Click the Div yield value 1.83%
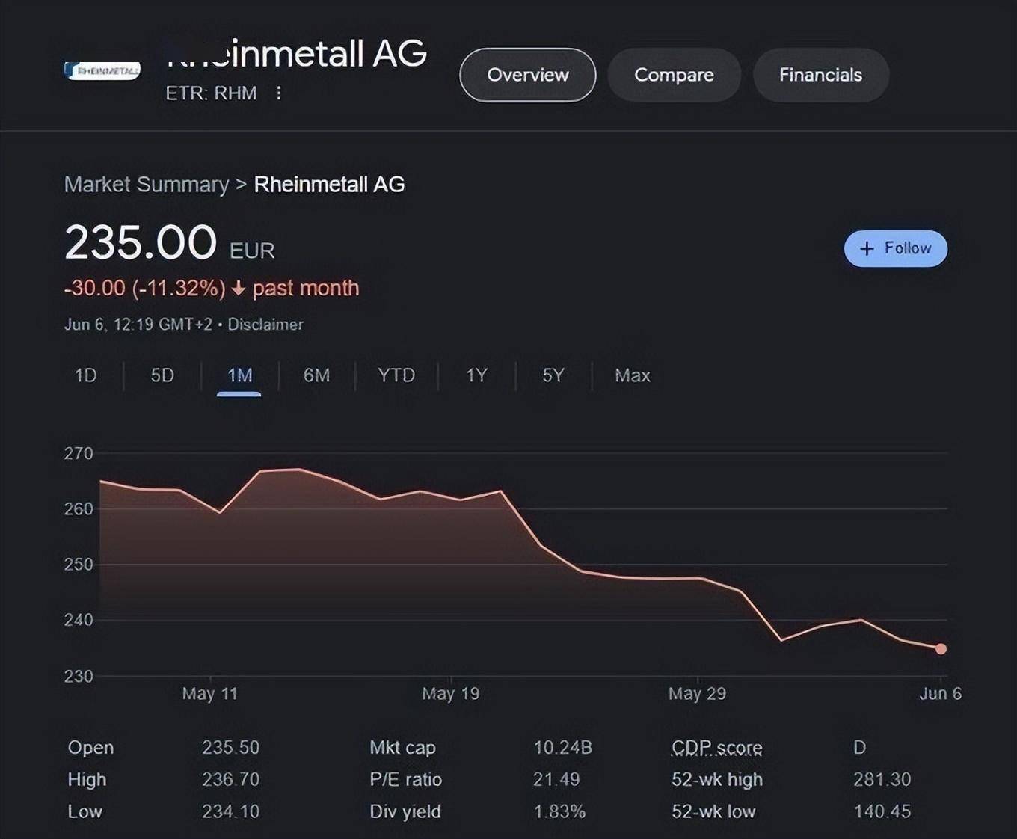Viewport: 1017px width, 839px height. click(559, 812)
